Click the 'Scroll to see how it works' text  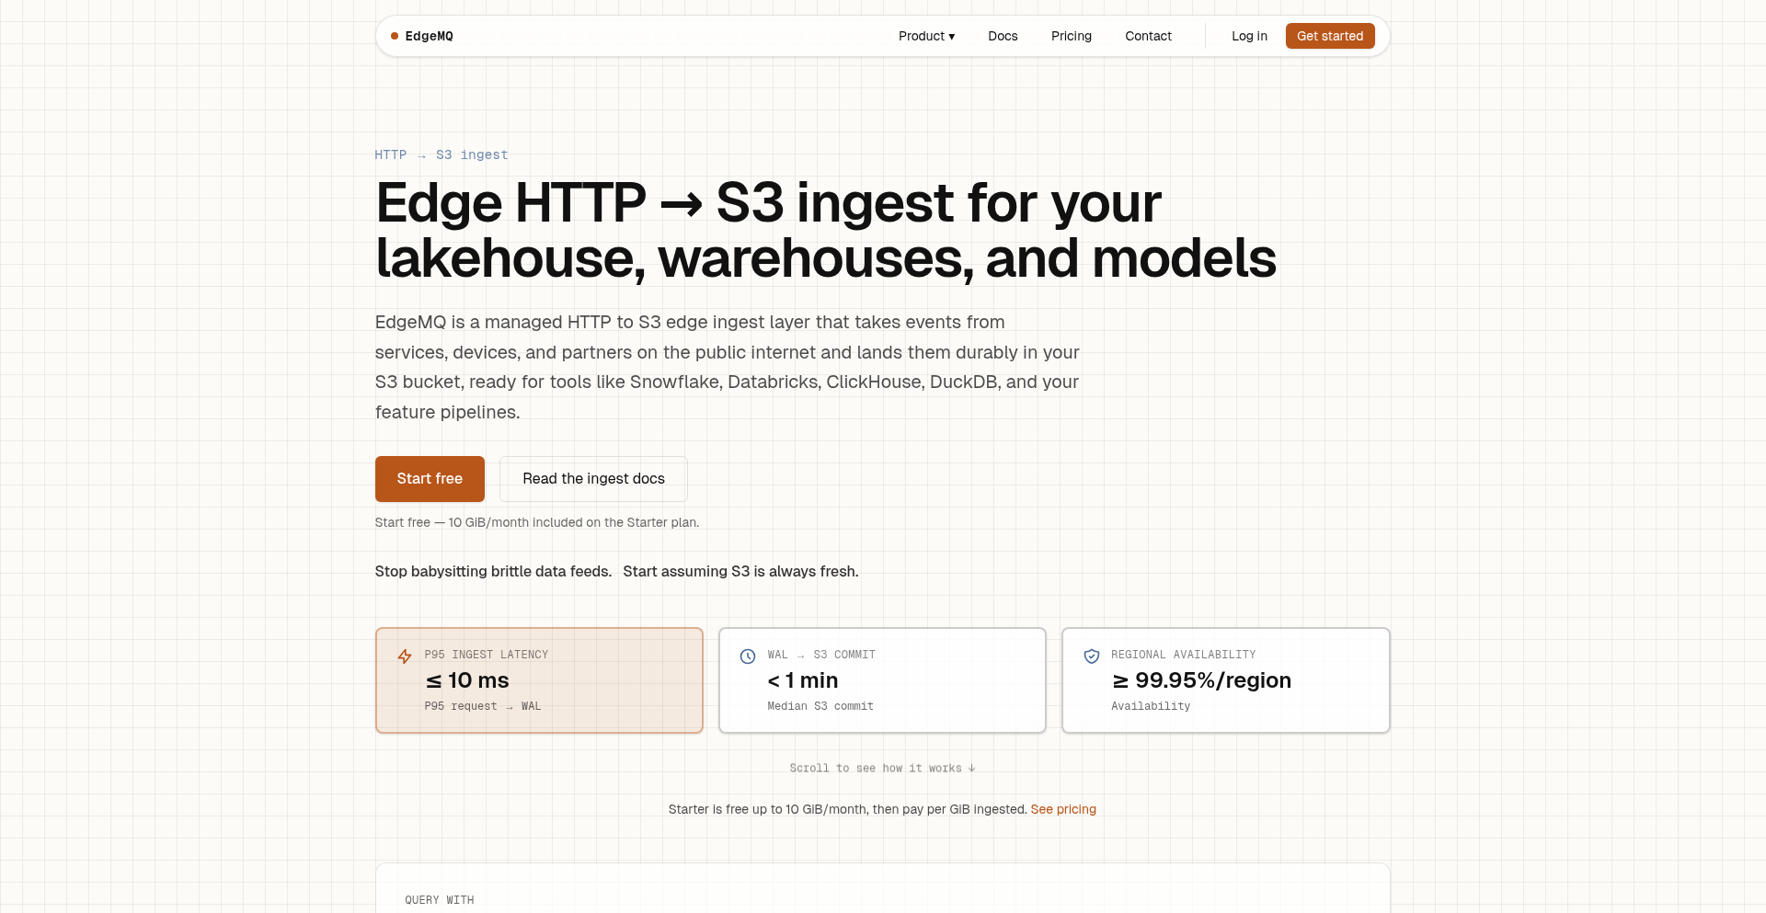875,769
